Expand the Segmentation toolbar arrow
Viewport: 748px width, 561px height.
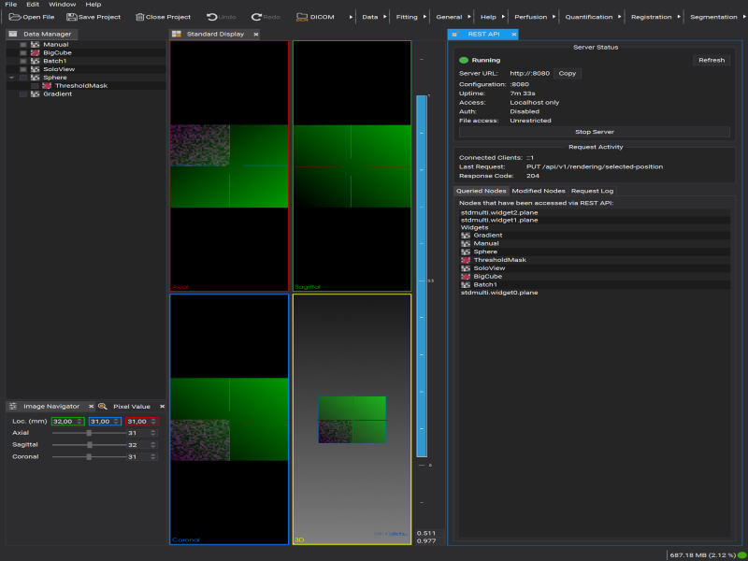[743, 17]
